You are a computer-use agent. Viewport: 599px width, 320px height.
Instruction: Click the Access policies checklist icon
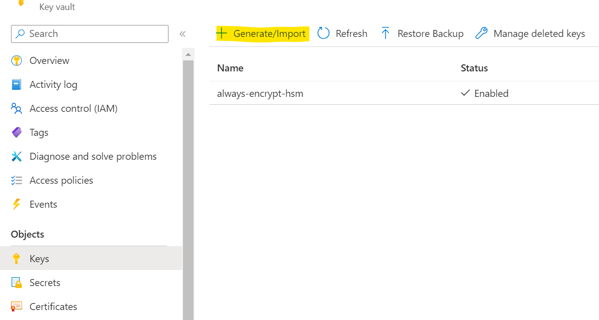tap(16, 181)
